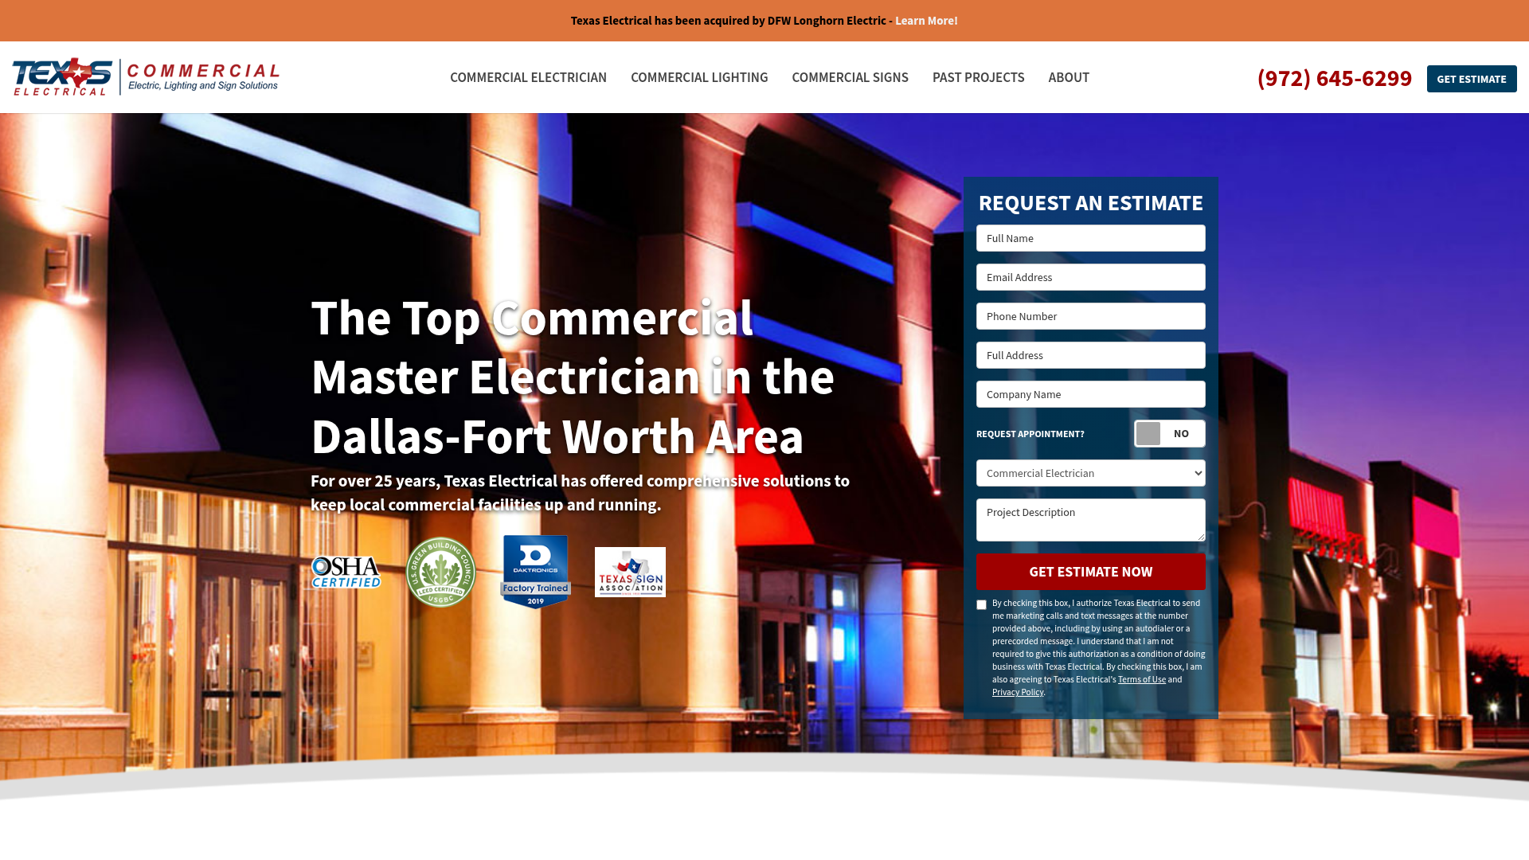Click the OSHA Certified badge
The image size is (1529, 860).
tap(346, 572)
